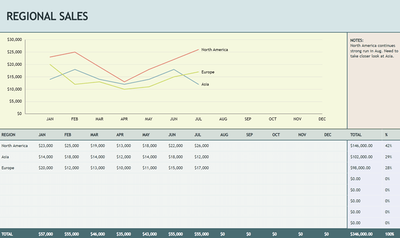The width and height of the screenshot is (400, 238).
Task: Click the TOTAL column header
Action: (355, 135)
